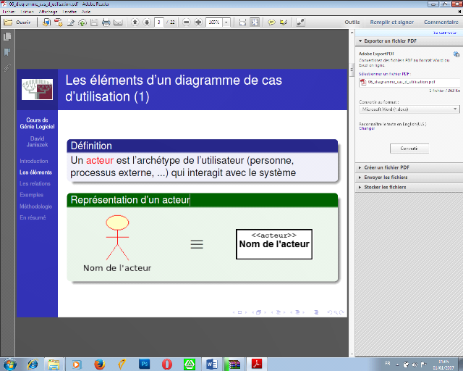Viewport: 463px width, 371px height.
Task: Go to previous page with up arrow
Action: click(135, 22)
